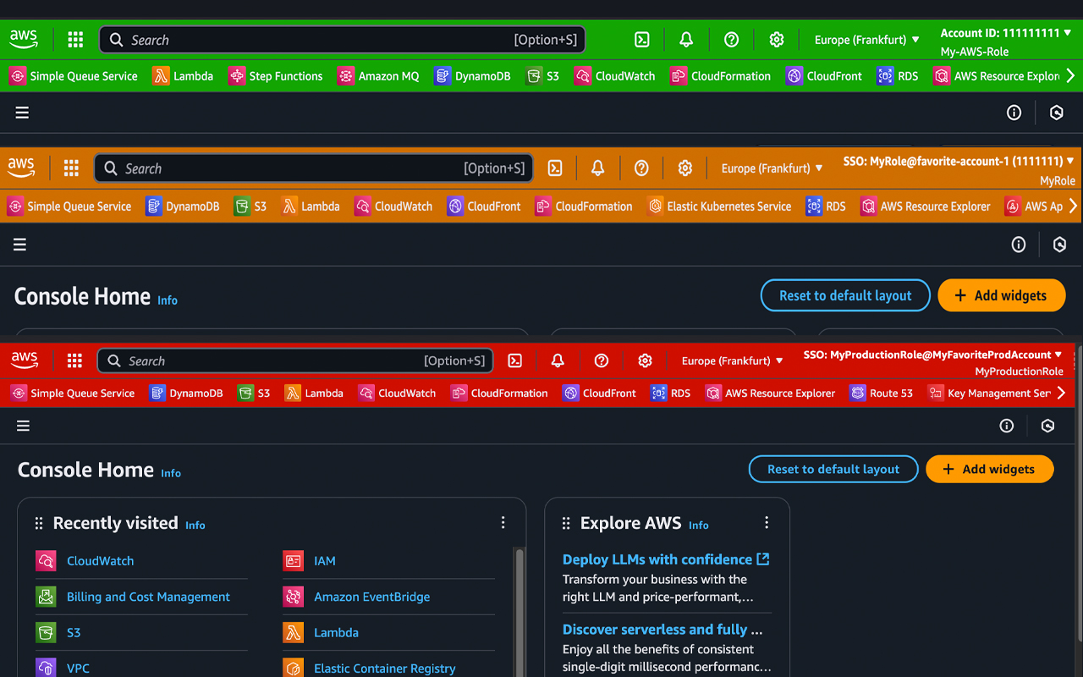Open region selector in orange console bar
The height and width of the screenshot is (677, 1083).
772,168
